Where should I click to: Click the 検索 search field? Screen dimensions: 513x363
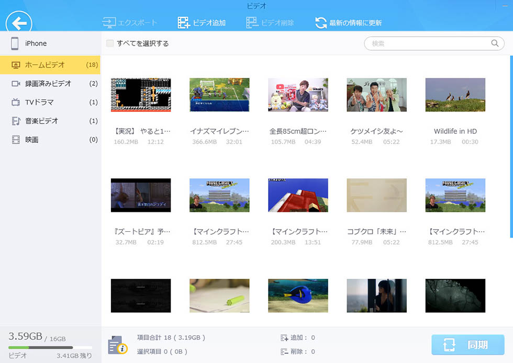[434, 43]
